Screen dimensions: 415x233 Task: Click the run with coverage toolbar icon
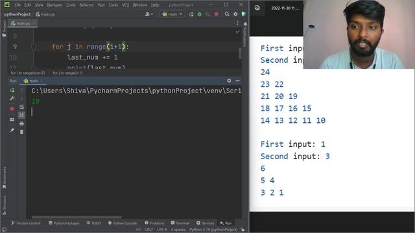tap(208, 14)
